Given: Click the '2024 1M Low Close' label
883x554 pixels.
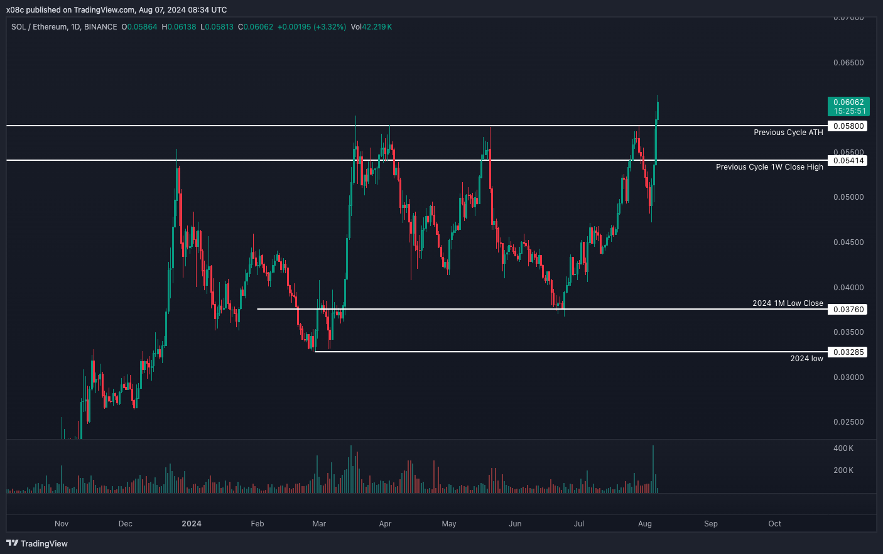Looking at the screenshot, I should click(x=787, y=303).
